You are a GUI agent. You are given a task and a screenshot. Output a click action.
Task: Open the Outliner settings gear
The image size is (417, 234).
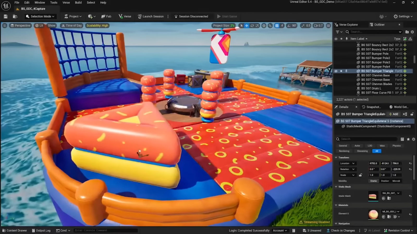(x=412, y=32)
